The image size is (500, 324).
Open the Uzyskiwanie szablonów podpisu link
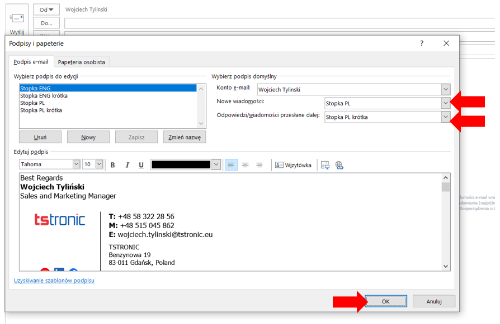pos(54,281)
